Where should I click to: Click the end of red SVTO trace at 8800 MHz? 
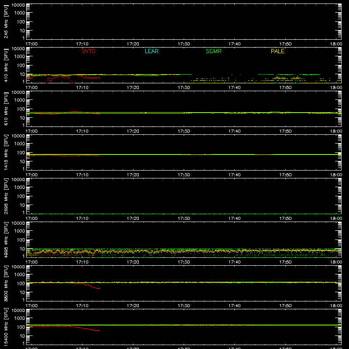click(x=99, y=288)
